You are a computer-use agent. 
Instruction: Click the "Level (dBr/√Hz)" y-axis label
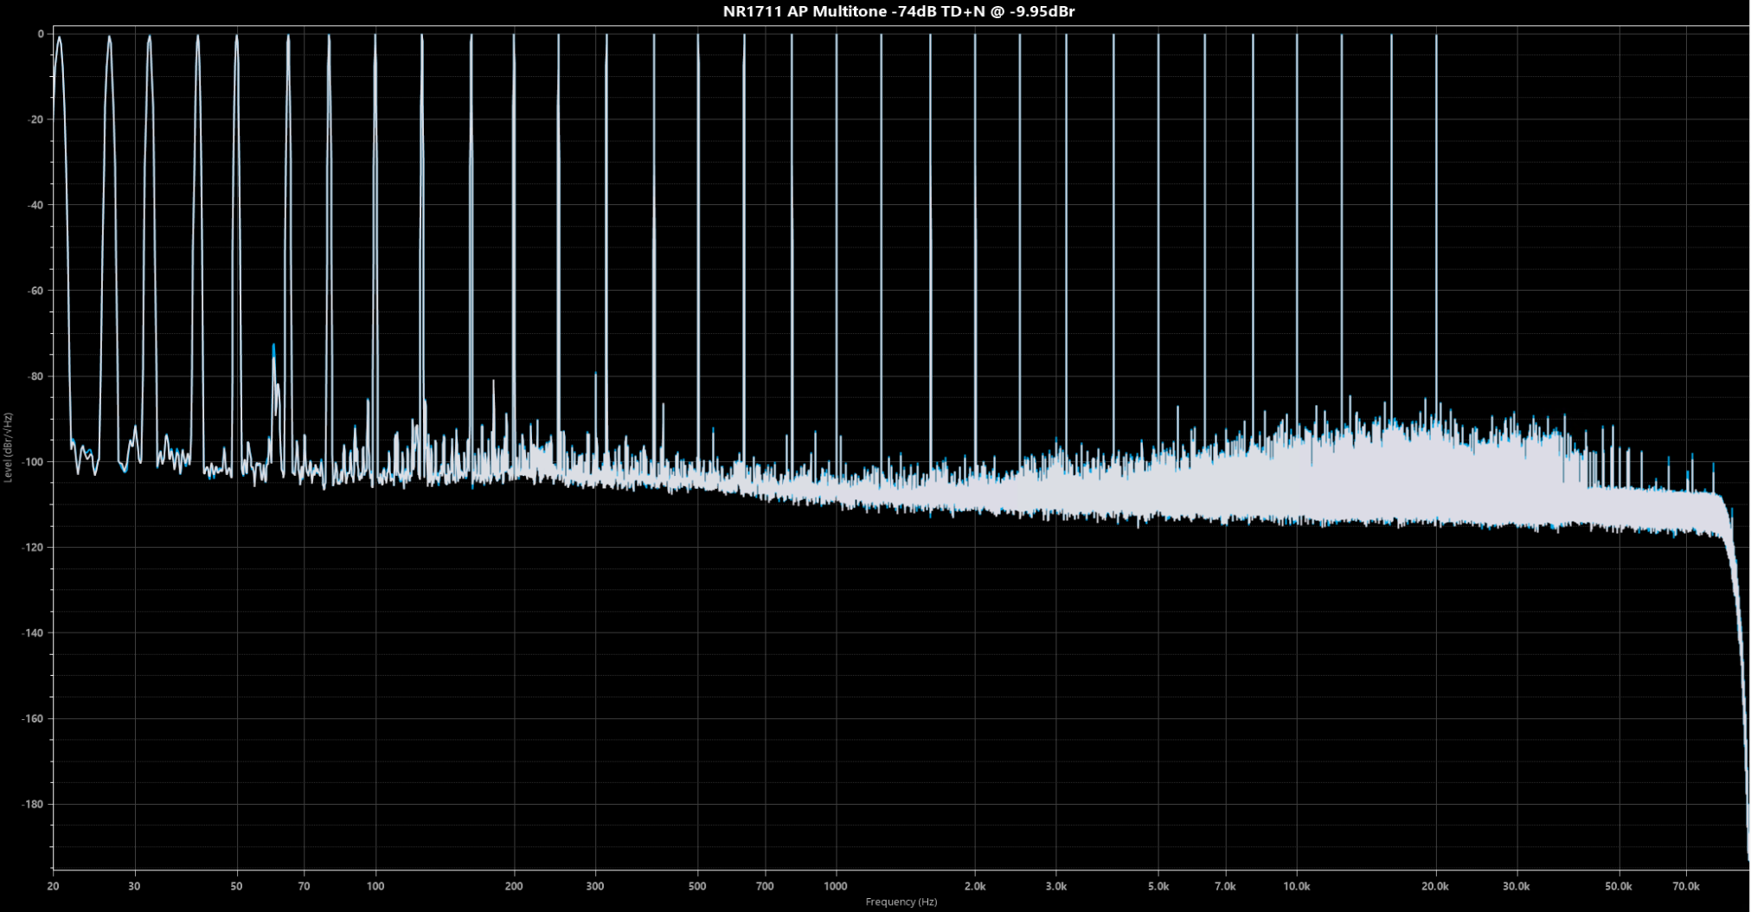pyautogui.click(x=8, y=447)
